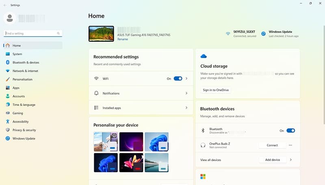
Task: Open Gaming in the sidebar
Action: tap(33, 113)
